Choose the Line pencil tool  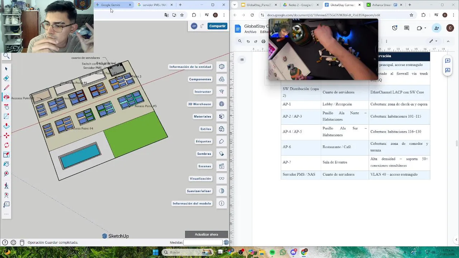[6, 87]
